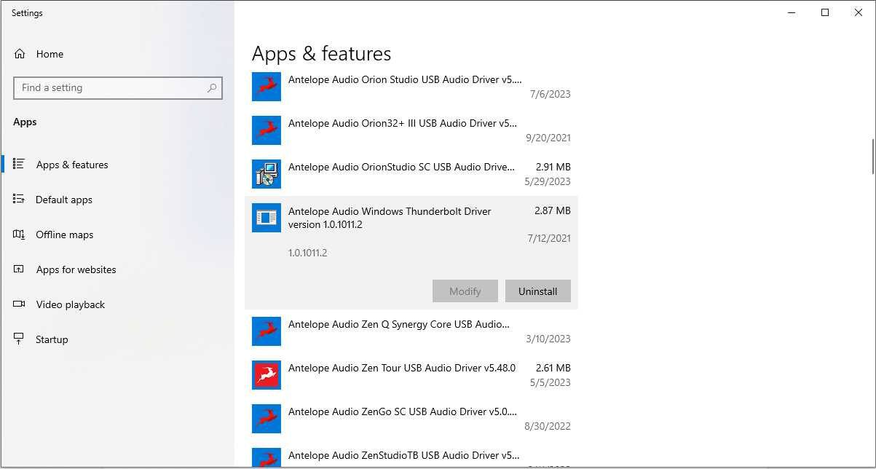Viewport: 876px width, 469px height.
Task: Open the Home settings page
Action: pyautogui.click(x=117, y=54)
